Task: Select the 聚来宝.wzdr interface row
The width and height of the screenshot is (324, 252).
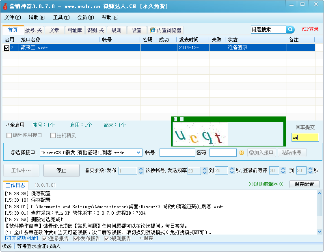Action: click(x=159, y=47)
